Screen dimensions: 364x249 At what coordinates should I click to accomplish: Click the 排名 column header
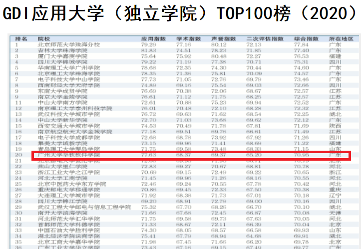coord(21,38)
